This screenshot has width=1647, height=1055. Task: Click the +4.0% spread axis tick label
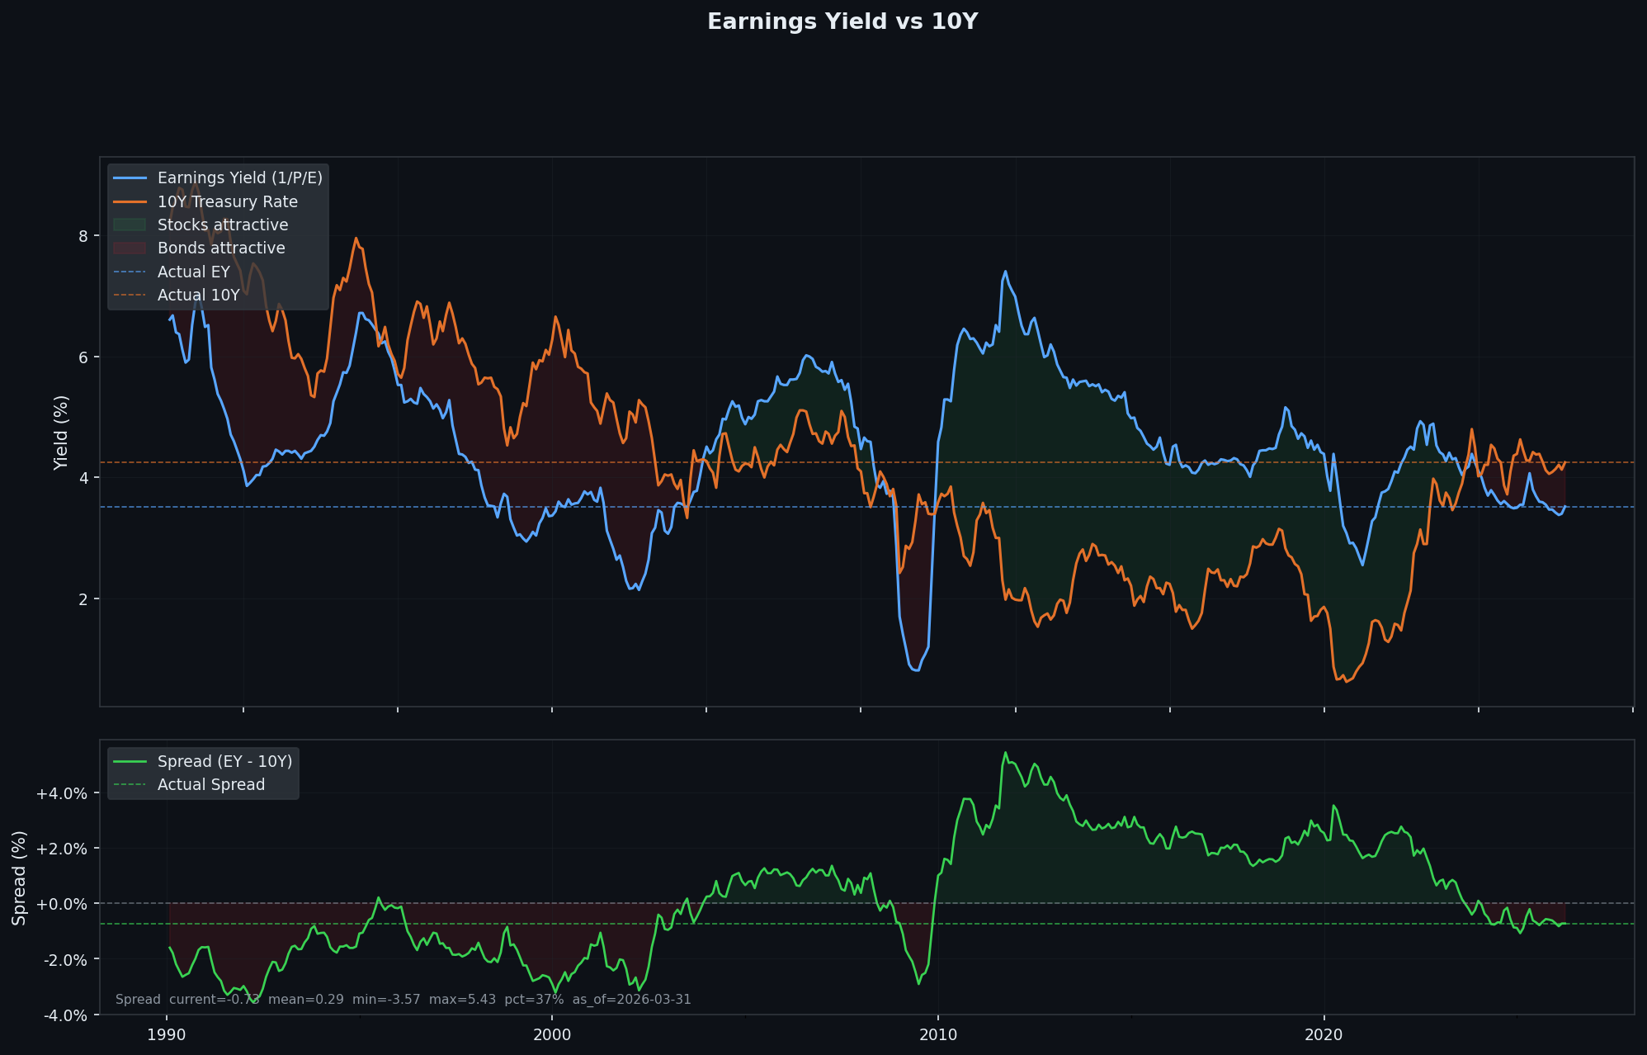(x=62, y=794)
